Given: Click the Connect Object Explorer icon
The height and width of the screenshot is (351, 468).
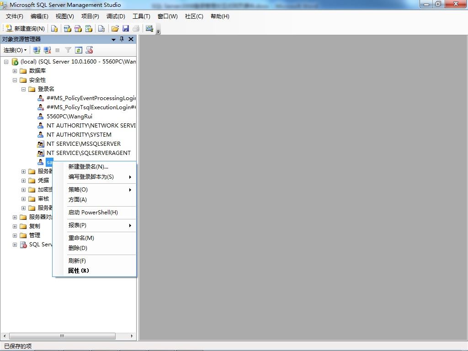Looking at the screenshot, I should coord(37,50).
